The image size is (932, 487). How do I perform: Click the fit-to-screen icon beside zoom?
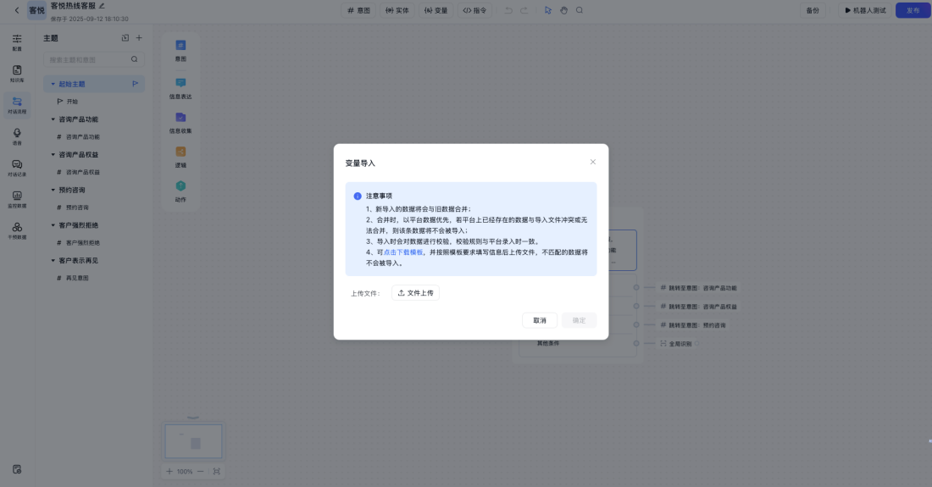[216, 472]
